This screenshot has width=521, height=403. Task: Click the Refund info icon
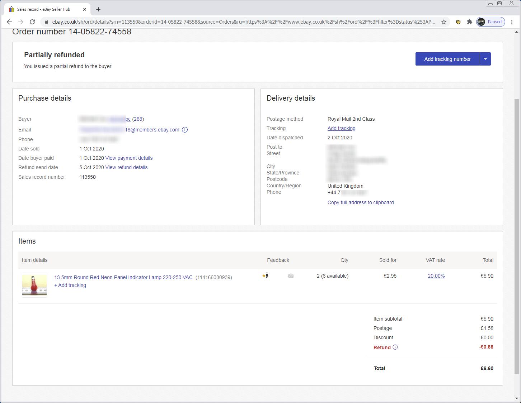[395, 347]
